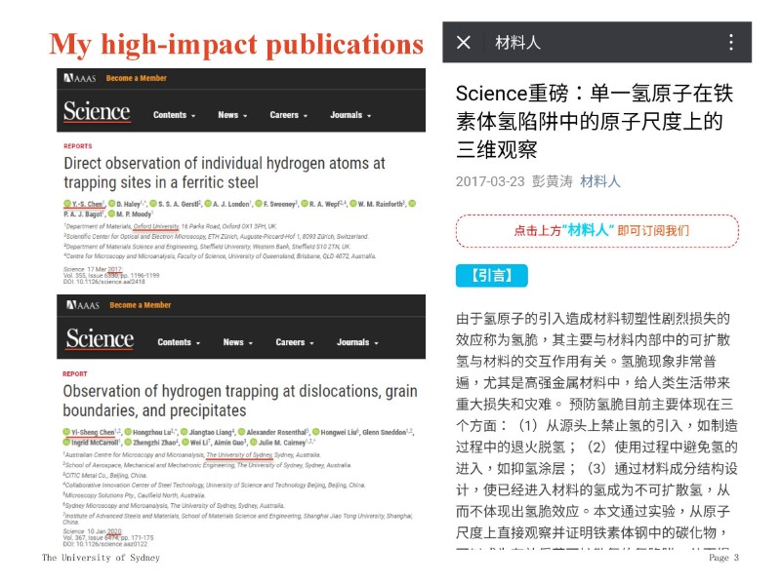This screenshot has width=781, height=584.
Task: Expand Careers menu above the 'Direct observation' article
Action: point(289,115)
